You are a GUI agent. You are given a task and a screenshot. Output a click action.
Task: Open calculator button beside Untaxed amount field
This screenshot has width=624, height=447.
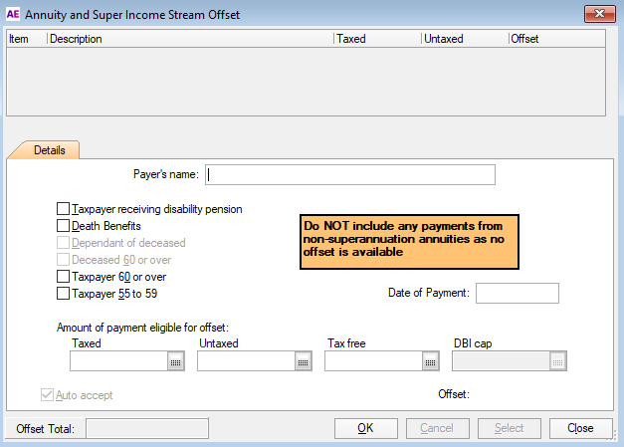click(304, 362)
